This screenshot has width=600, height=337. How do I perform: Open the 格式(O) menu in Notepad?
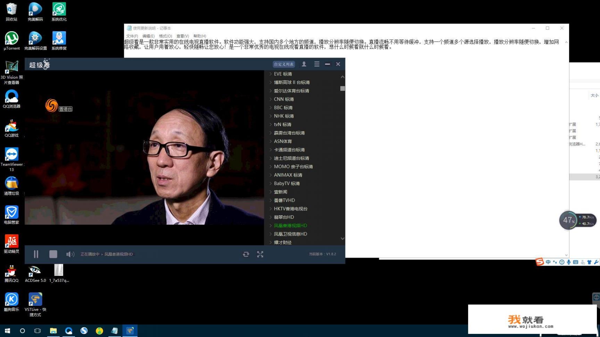(x=165, y=36)
